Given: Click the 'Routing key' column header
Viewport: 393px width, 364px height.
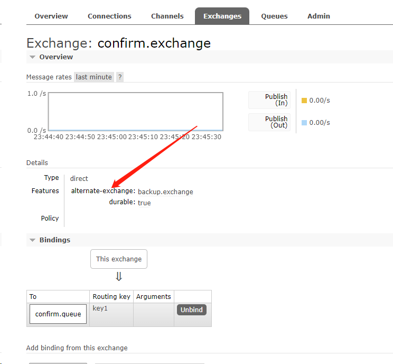Looking at the screenshot, I should point(111,296).
